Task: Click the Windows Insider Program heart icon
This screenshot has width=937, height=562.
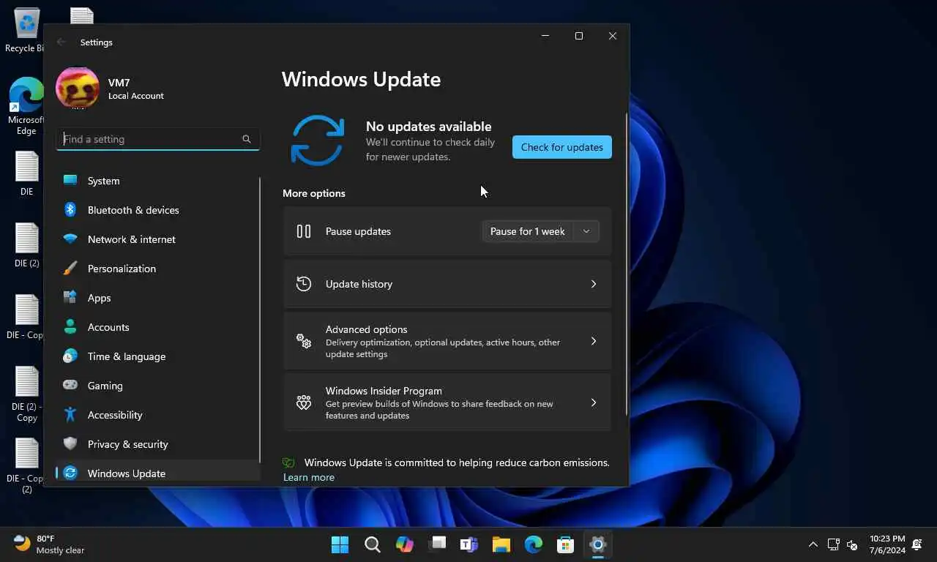Action: coord(304,402)
